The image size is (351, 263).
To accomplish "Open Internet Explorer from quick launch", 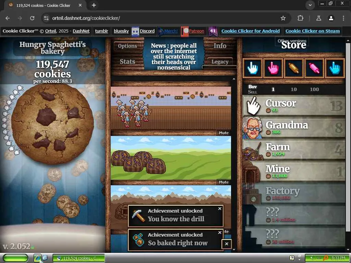I will 37,258.
